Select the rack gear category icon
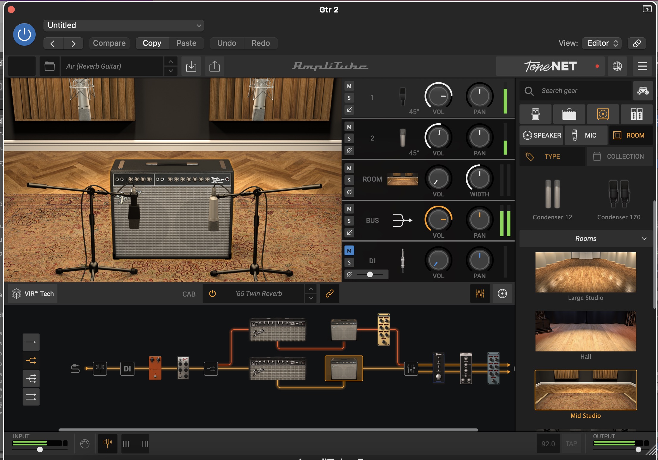Screen dimensions: 658x460 coord(637,114)
